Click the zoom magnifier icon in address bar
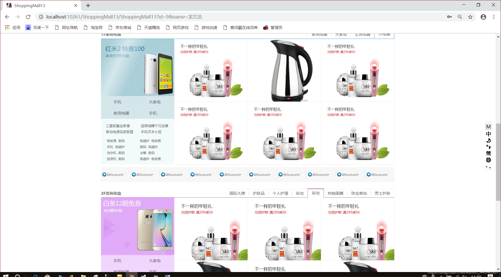The height and width of the screenshot is (277, 501). tap(460, 17)
